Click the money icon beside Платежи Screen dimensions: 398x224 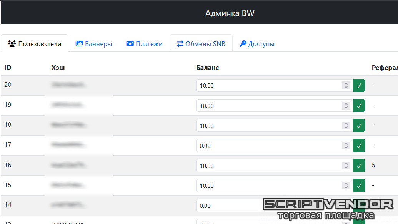(130, 44)
